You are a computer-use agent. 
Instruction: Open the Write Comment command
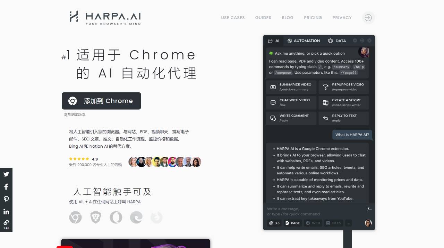(x=291, y=118)
